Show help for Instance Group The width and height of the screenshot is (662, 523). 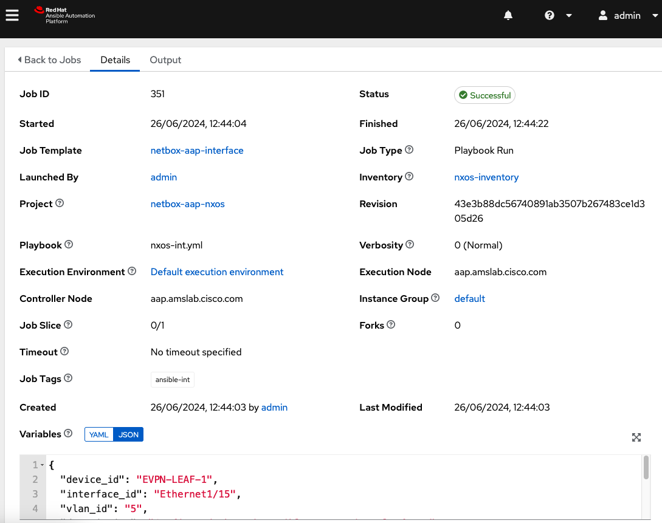[x=435, y=298]
